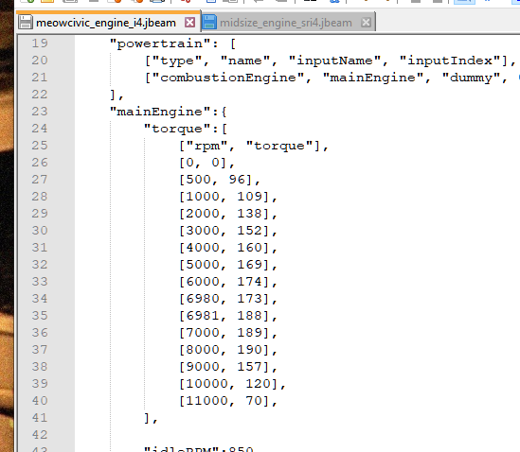Click "mainEngine" string on line 21
This screenshot has height=452, width=520.
click(373, 78)
